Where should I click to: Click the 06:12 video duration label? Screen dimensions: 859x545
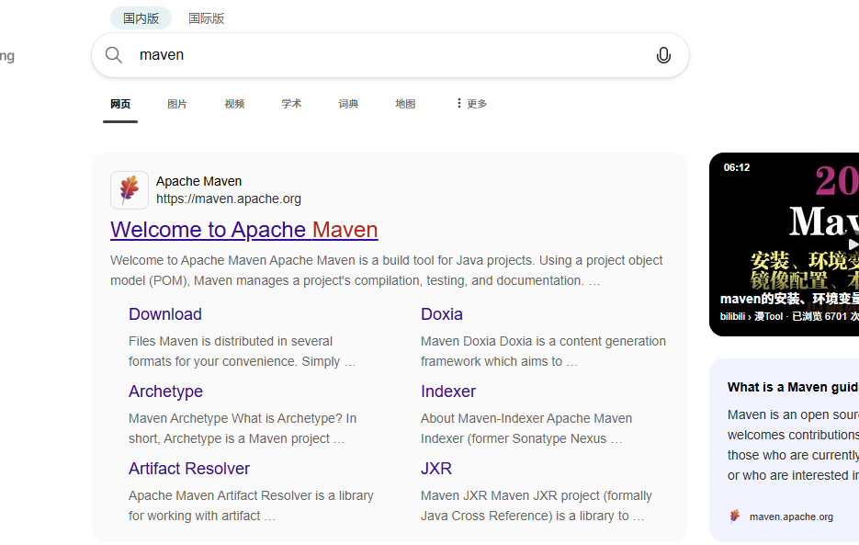737,168
